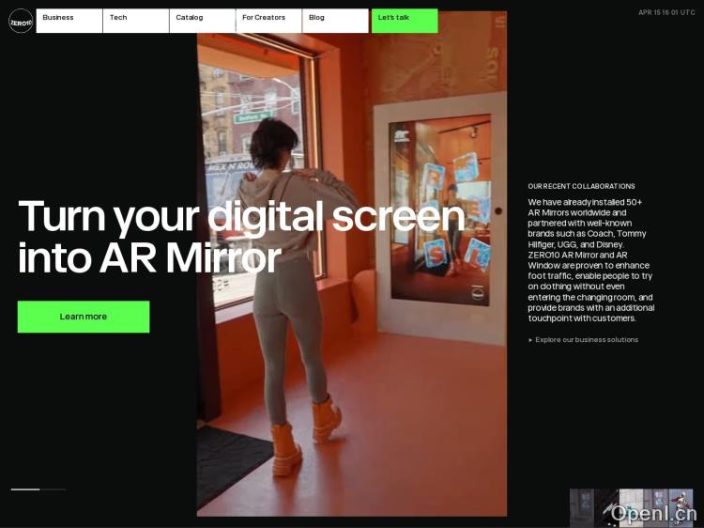704x528 pixels.
Task: Select the last thumbnail with red-caped figure
Action: (x=681, y=507)
